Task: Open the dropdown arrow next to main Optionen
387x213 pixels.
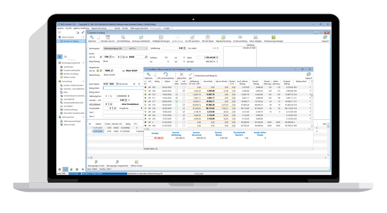Action: [x=98, y=39]
